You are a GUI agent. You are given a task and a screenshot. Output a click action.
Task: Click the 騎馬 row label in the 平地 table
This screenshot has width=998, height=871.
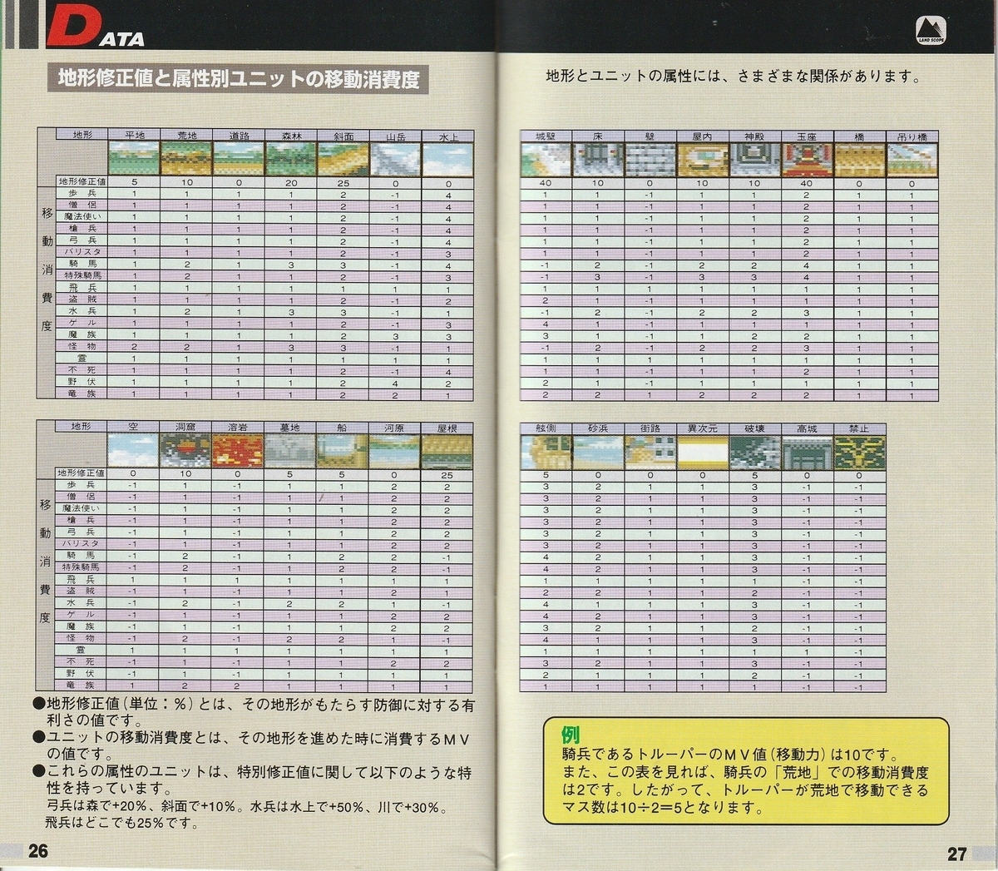point(82,263)
